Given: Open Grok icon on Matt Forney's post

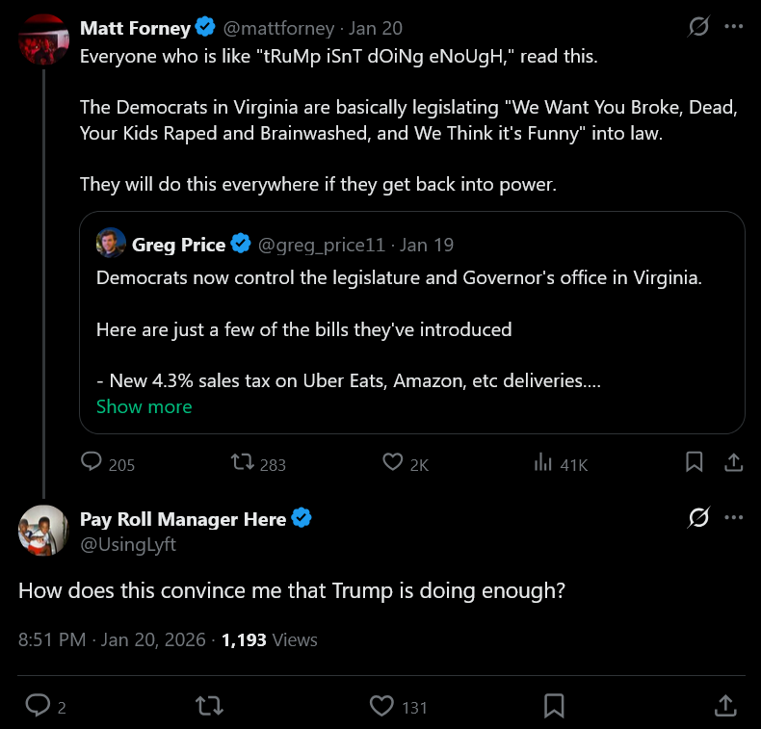Looking at the screenshot, I should (x=698, y=26).
